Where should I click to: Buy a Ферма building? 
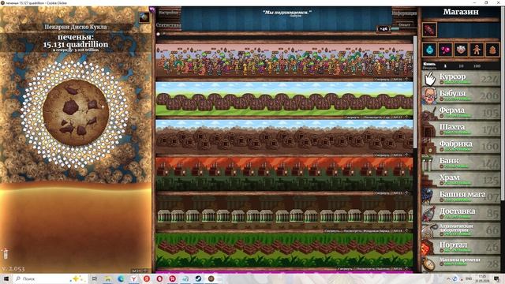[x=461, y=112]
